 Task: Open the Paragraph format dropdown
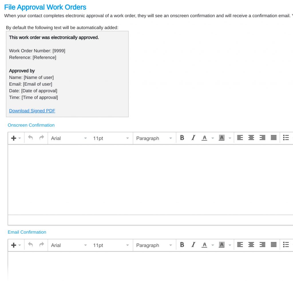[x=154, y=138]
